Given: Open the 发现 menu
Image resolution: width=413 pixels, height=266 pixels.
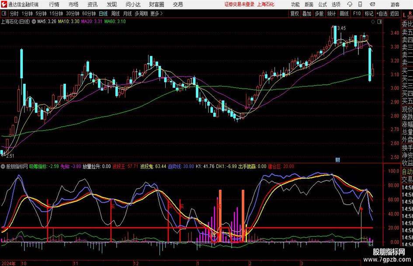Looking at the screenshot, I should click(111, 4).
